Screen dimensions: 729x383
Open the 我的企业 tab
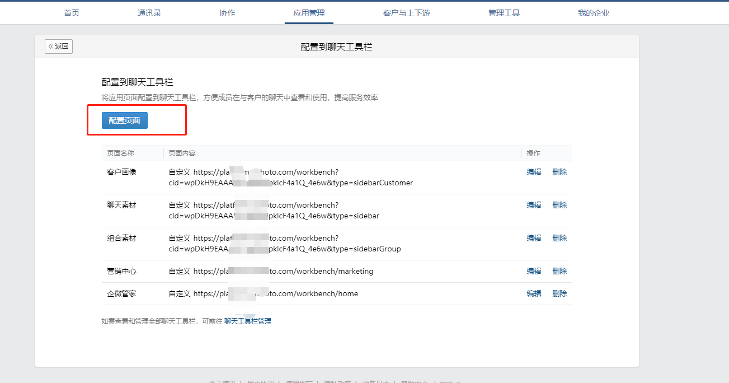[x=594, y=13]
